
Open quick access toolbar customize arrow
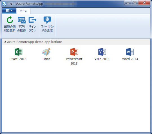(11, 4)
